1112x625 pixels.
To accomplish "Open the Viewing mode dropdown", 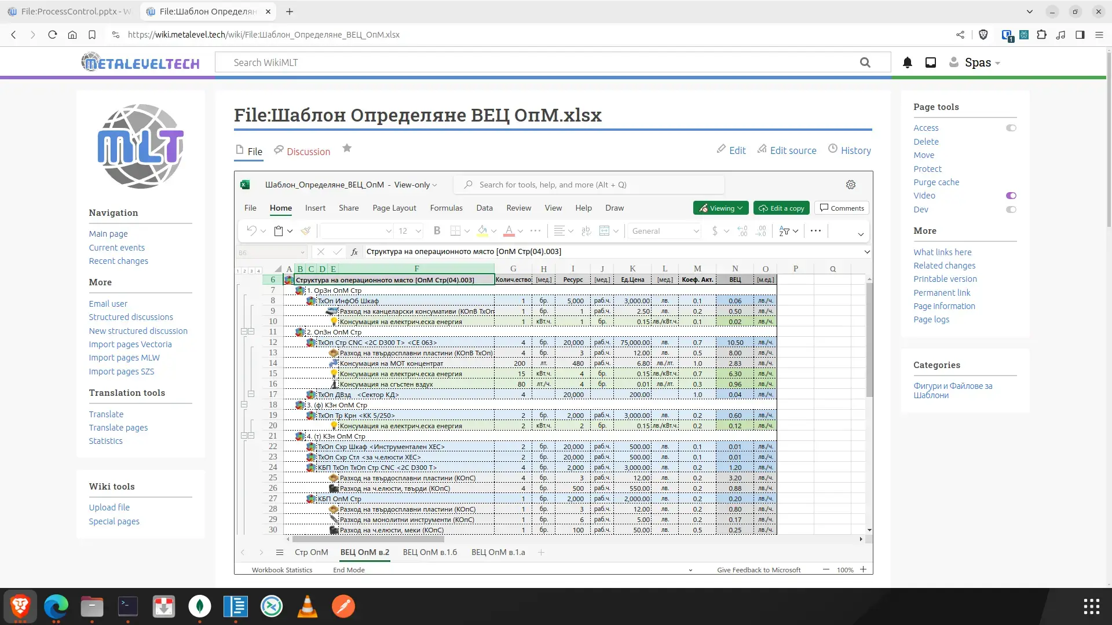I will pos(720,208).
